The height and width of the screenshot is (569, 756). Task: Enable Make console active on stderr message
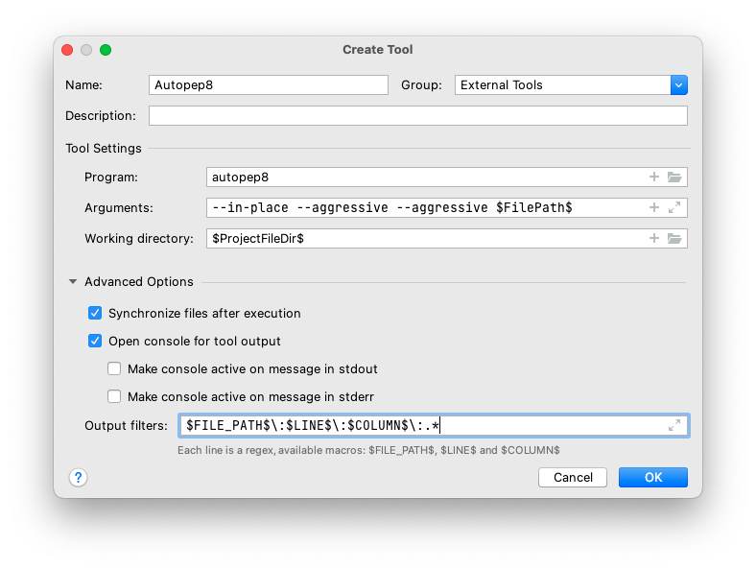(x=114, y=397)
